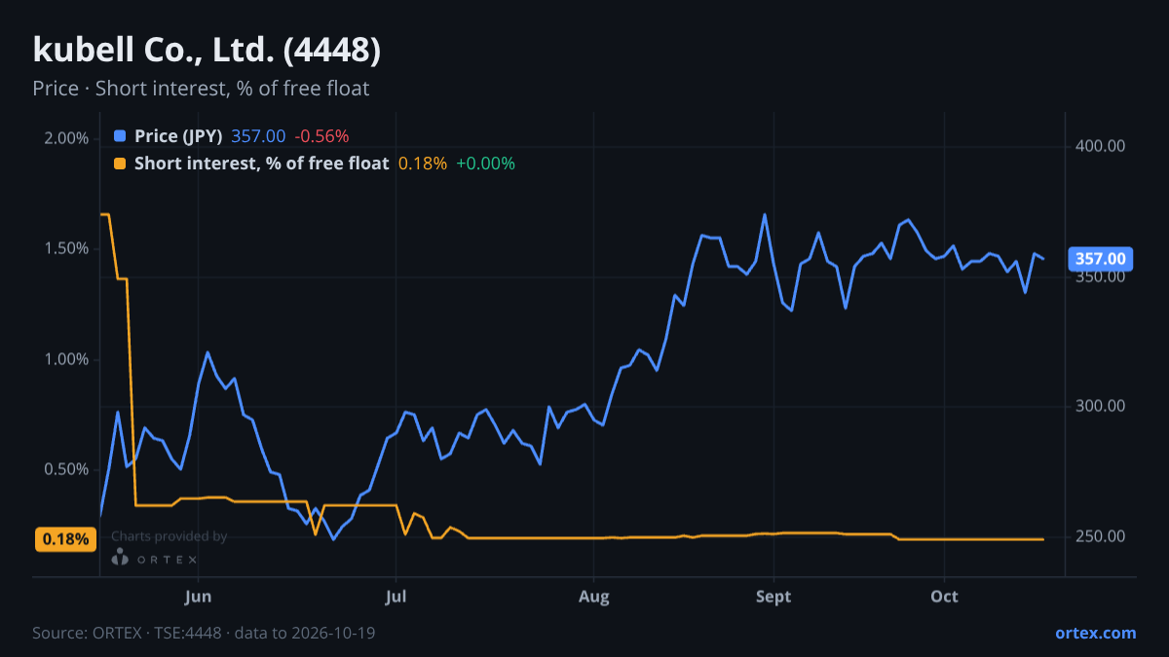This screenshot has height=657, width=1169.
Task: Click the Source: ORTEX data footer text
Action: click(x=204, y=633)
